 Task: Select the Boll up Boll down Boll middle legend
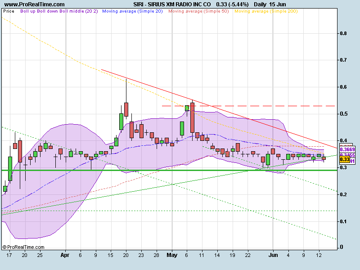coord(59,11)
